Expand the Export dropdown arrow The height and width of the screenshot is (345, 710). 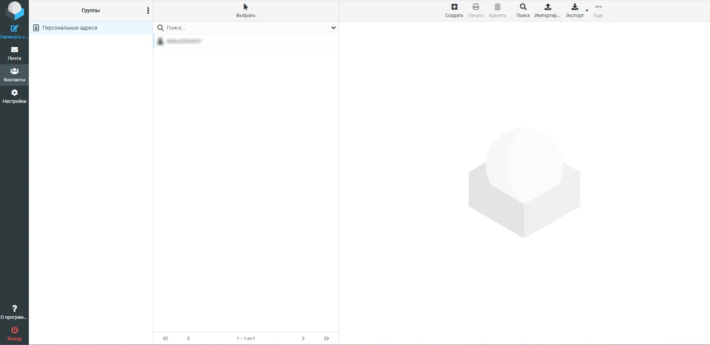pyautogui.click(x=587, y=10)
